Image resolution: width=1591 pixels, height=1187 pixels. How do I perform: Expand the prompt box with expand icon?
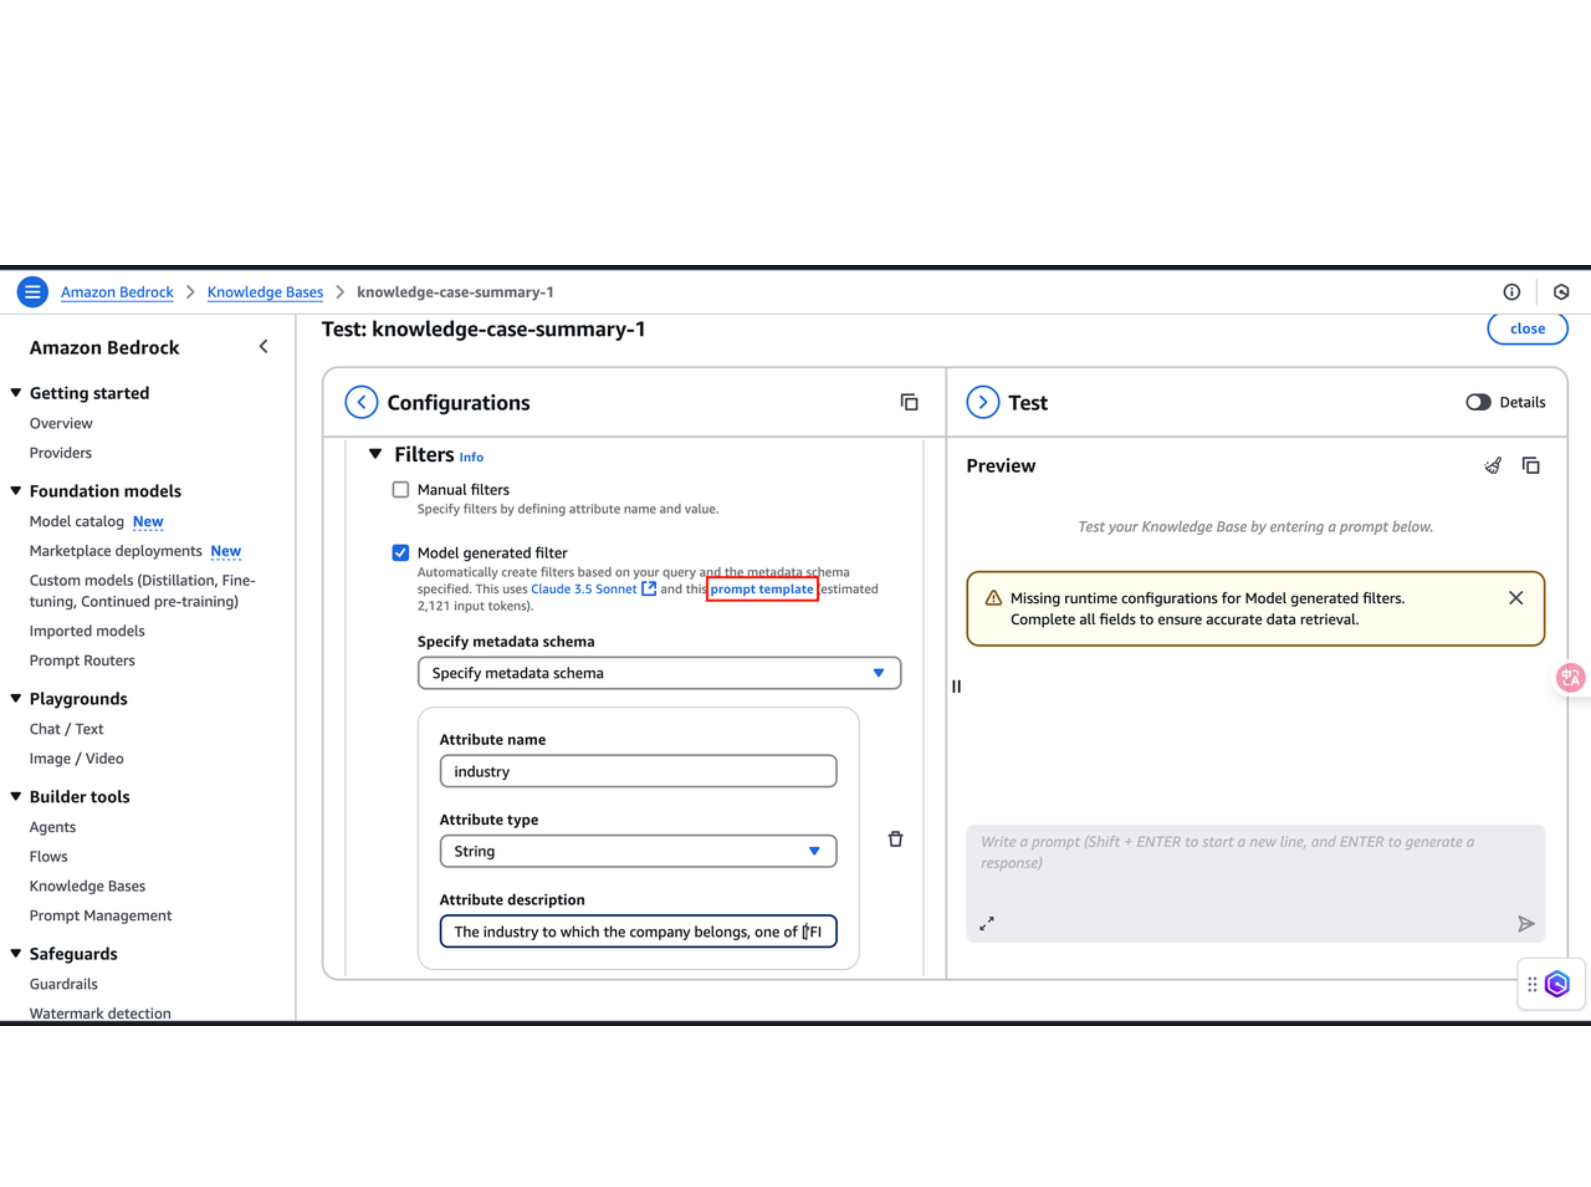tap(987, 923)
